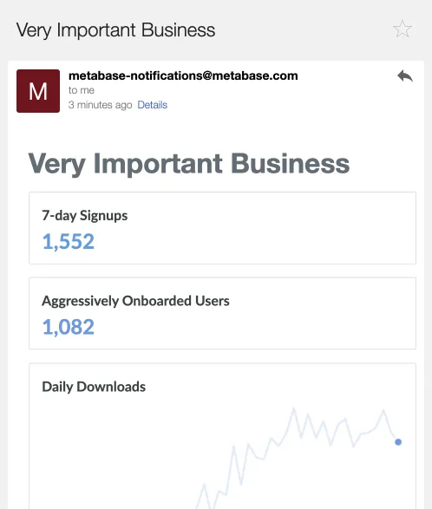Open the sender's M avatar
This screenshot has width=432, height=509.
[x=38, y=91]
